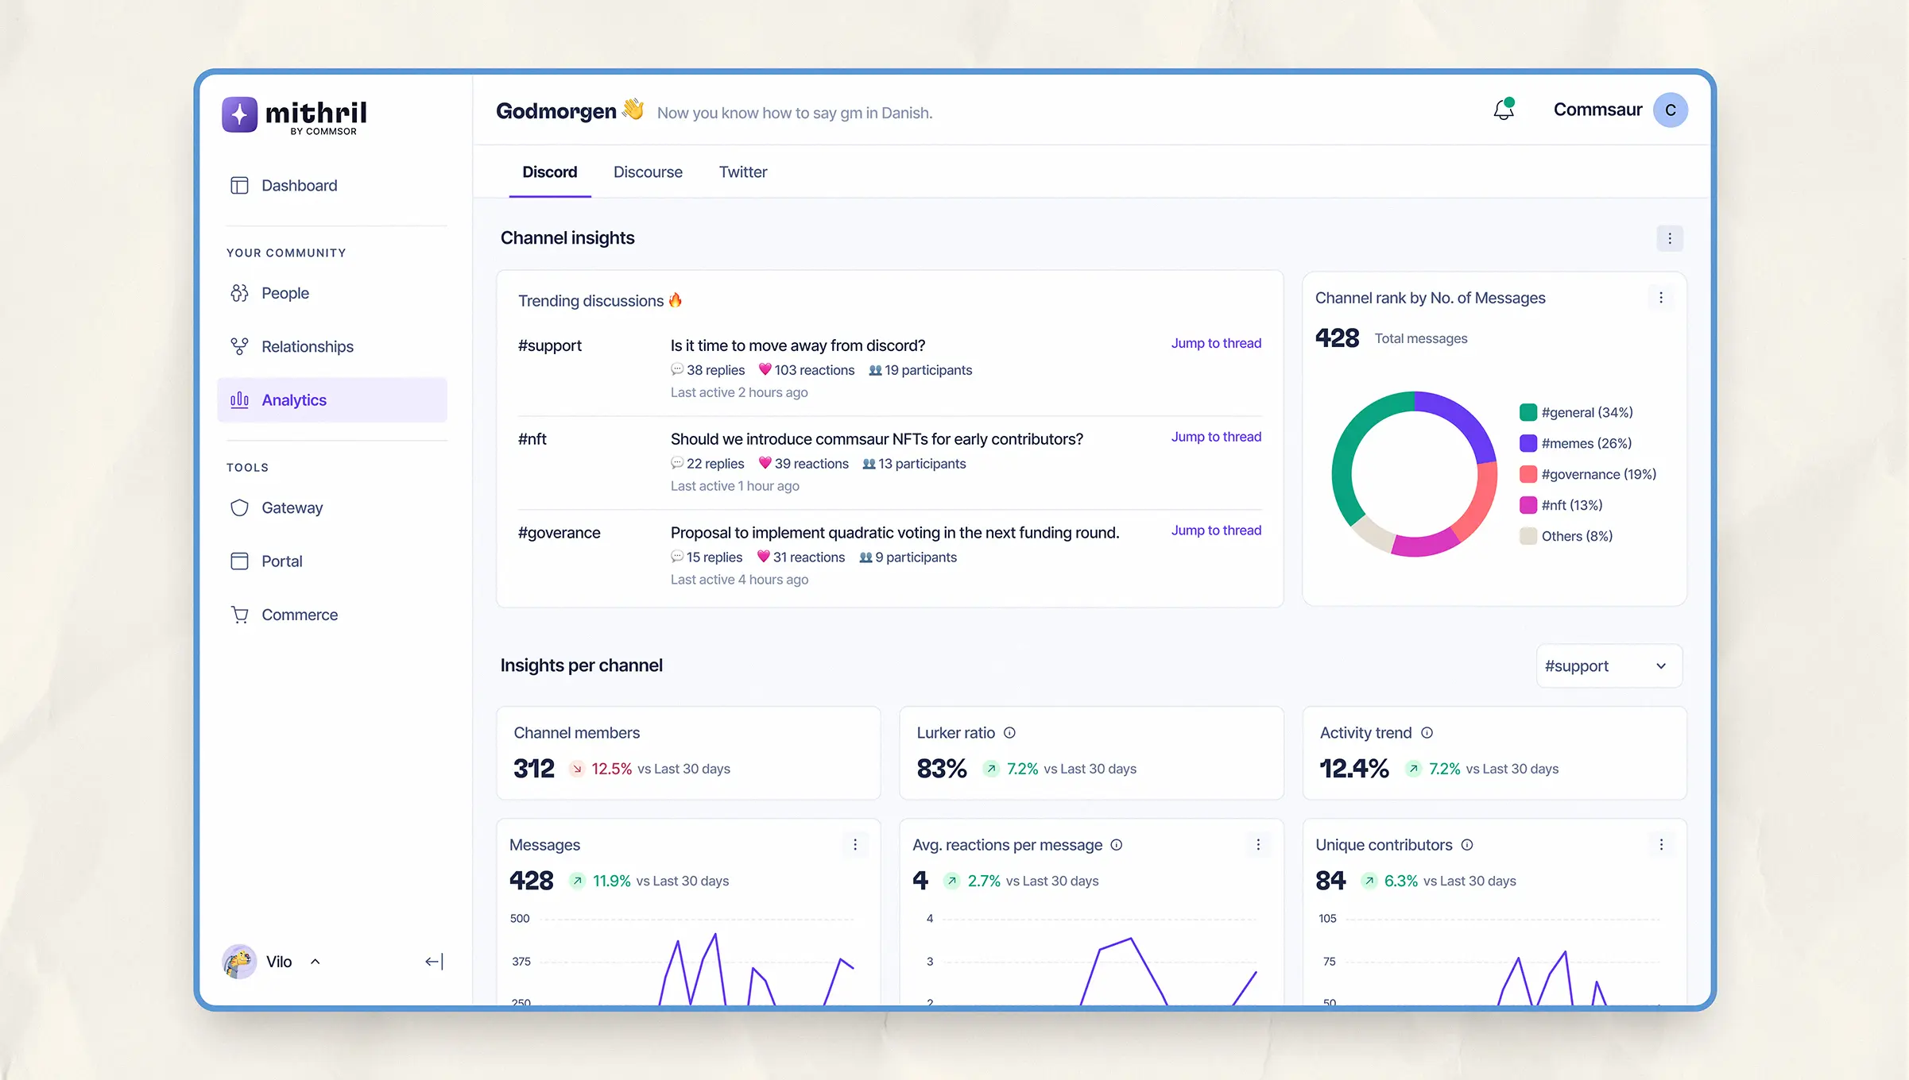Click the Channel members '312' value

pyautogui.click(x=533, y=769)
